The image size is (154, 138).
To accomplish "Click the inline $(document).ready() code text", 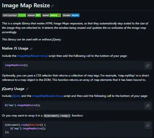I will pos(57,116).
